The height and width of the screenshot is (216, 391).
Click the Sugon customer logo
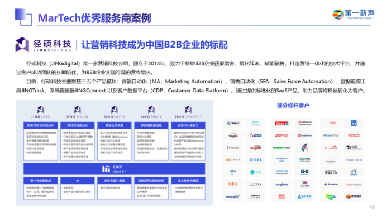click(255, 148)
